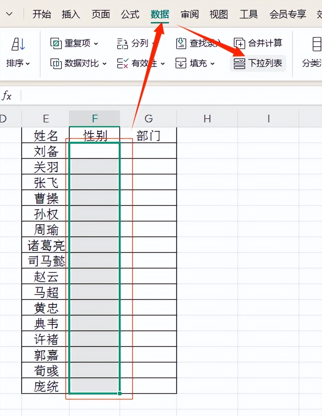Select the cell containing 刘备

point(45,151)
